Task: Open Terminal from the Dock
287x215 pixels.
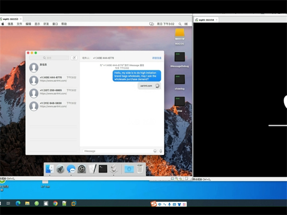Action: 103,169
